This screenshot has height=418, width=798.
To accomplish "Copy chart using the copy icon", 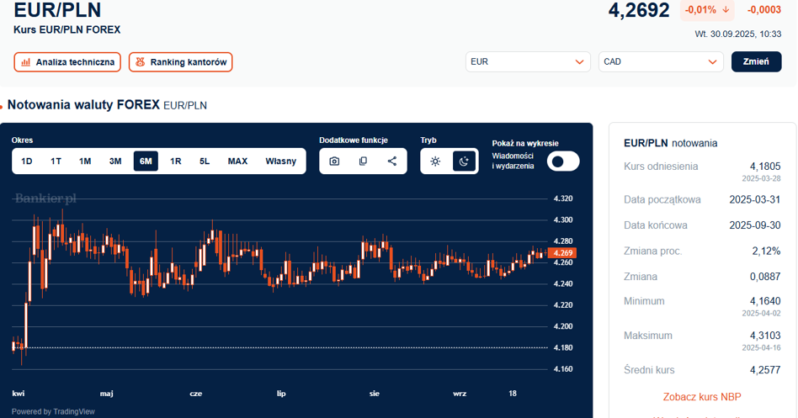I will pos(363,161).
